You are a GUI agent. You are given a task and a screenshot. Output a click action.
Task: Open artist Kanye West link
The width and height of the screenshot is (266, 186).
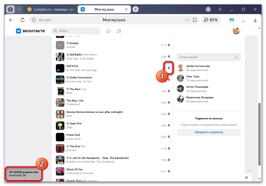(73, 139)
